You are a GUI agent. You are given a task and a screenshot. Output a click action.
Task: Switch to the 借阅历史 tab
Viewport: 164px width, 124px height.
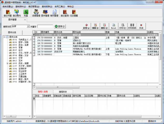[63, 92]
